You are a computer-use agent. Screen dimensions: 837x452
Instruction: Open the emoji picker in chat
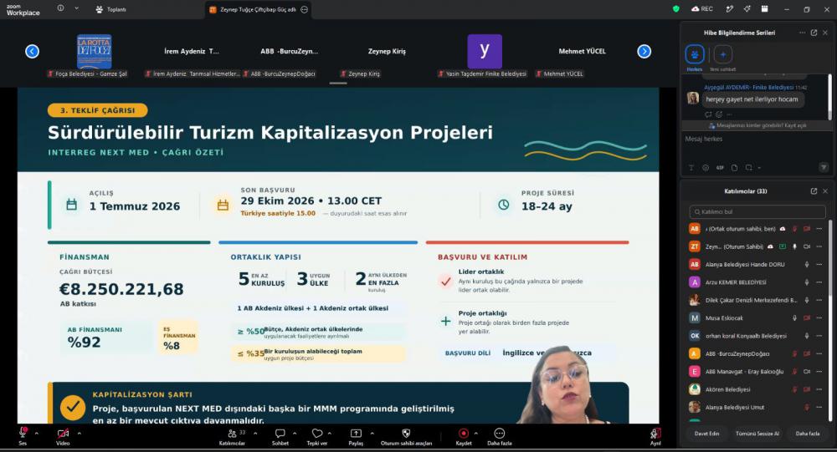(706, 167)
